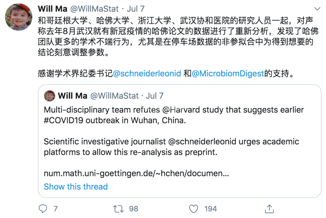
Task: Like the tweet with heart icon
Action: point(193,209)
